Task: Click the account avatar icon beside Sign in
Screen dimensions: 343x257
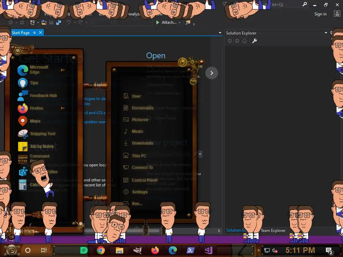Action: click(337, 14)
